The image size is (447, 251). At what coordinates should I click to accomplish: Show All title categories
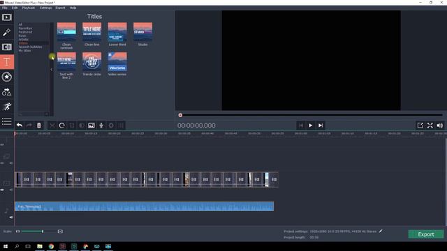tap(20, 24)
